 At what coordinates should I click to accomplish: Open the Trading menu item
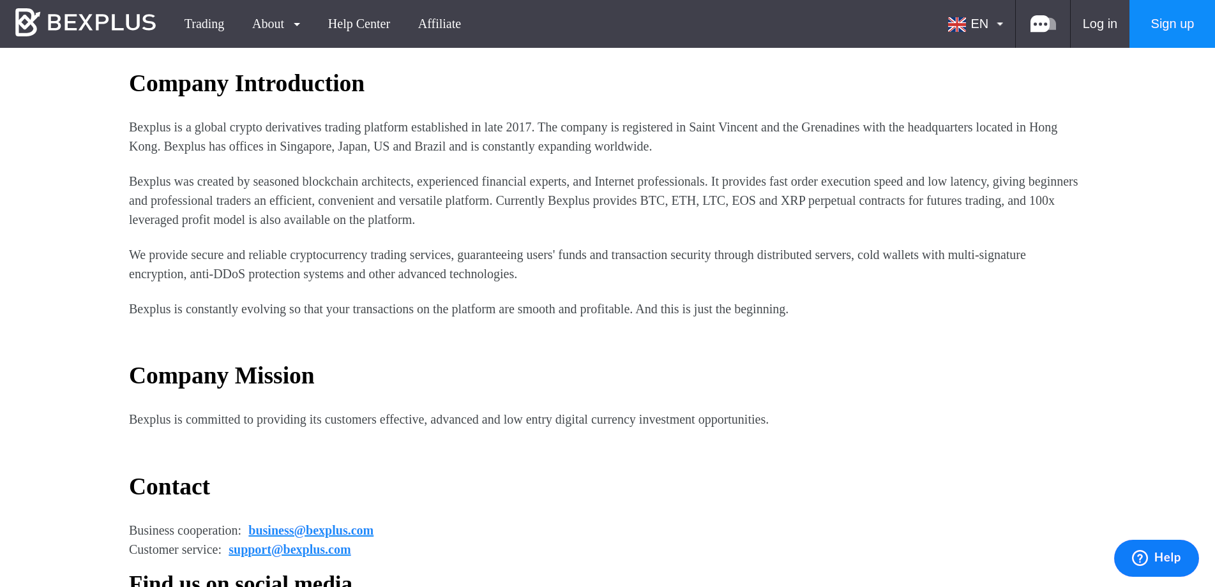pos(204,24)
